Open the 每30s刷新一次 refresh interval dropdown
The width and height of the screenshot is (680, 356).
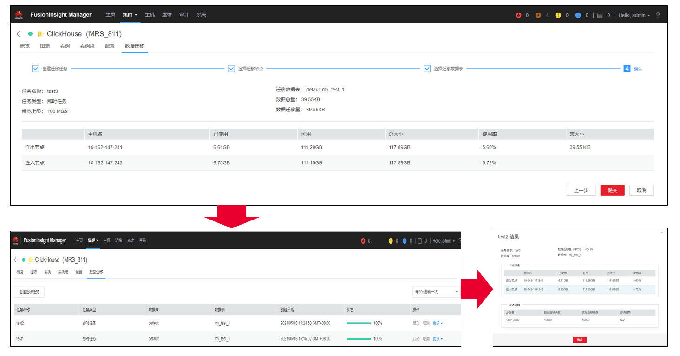click(x=436, y=291)
